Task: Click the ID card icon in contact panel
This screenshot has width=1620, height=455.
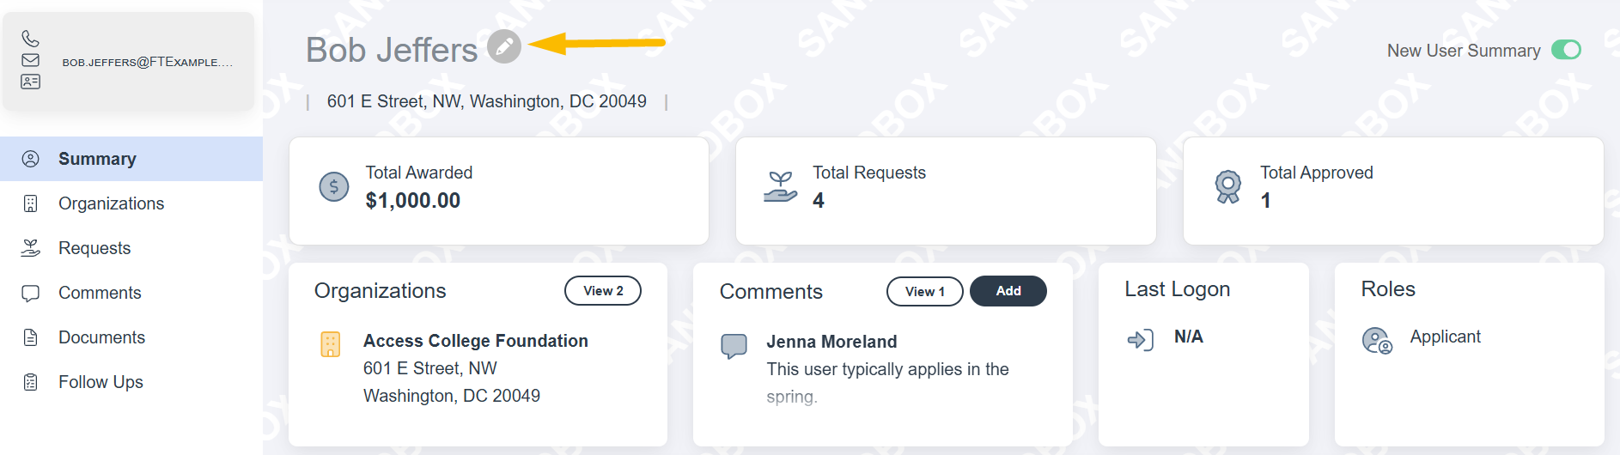Action: tap(30, 82)
